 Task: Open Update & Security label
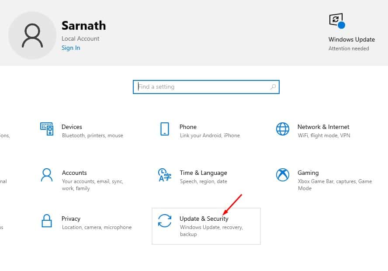[x=204, y=219]
